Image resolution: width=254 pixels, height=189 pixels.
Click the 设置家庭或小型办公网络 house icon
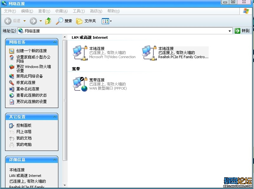tap(11, 57)
